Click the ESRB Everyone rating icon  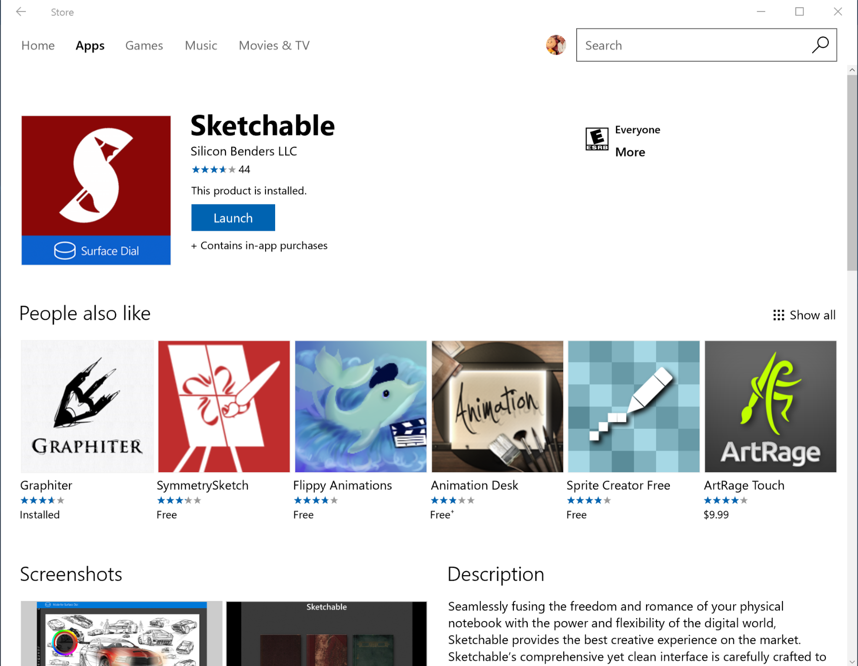(597, 139)
